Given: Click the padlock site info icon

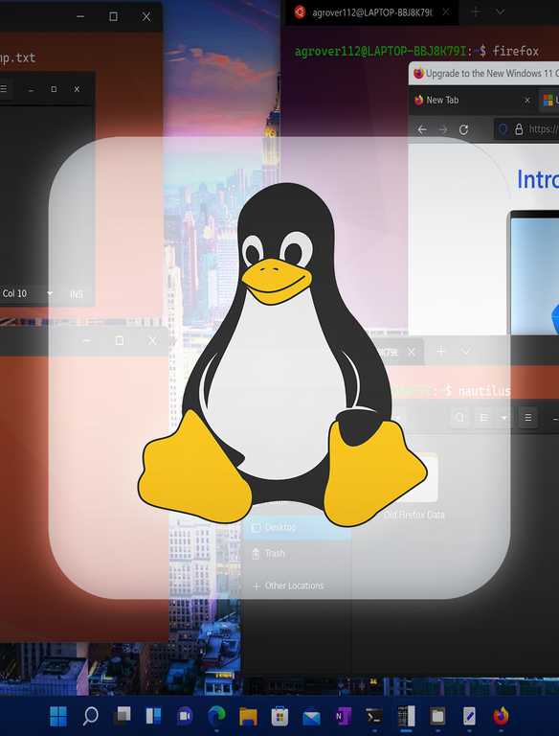Looking at the screenshot, I should tap(519, 129).
